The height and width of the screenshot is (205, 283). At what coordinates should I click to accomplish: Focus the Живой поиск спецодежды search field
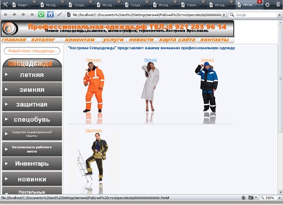click(x=32, y=51)
